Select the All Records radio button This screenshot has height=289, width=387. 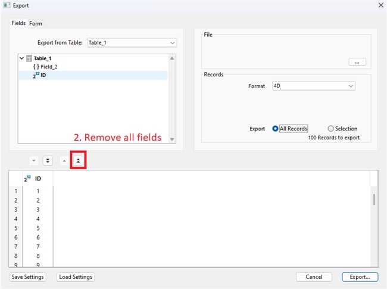pyautogui.click(x=276, y=129)
